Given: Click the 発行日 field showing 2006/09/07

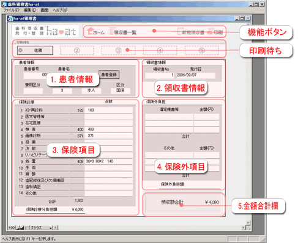Looking at the screenshot, I should click(195, 75).
